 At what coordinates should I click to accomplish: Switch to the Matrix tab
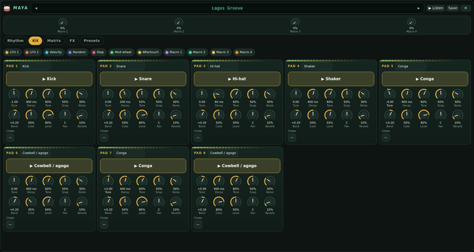[x=54, y=41]
